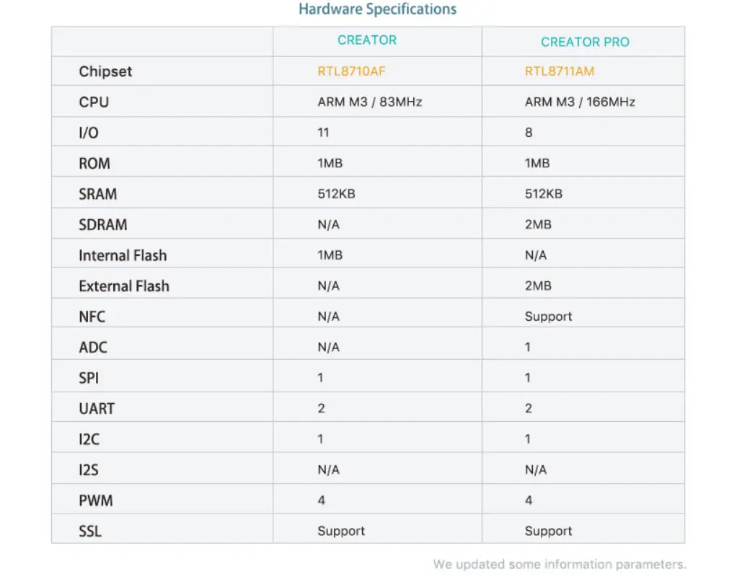Click the ARM M3 / 83MHz cell
The width and height of the screenshot is (737, 582).
pos(369,102)
